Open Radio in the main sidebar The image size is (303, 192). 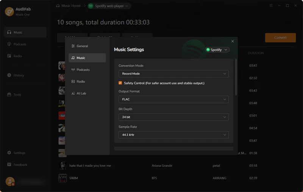coord(25,56)
